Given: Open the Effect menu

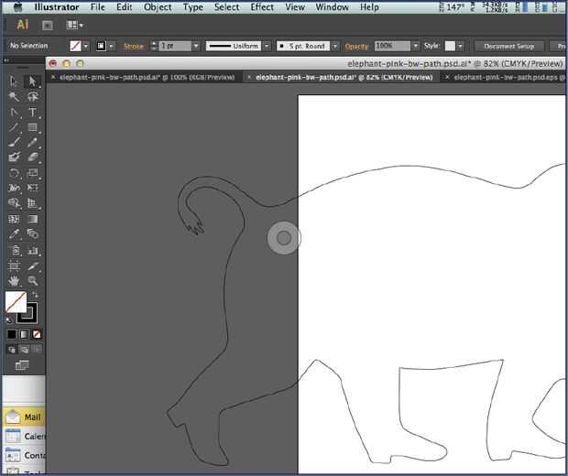Looking at the screenshot, I should (262, 7).
